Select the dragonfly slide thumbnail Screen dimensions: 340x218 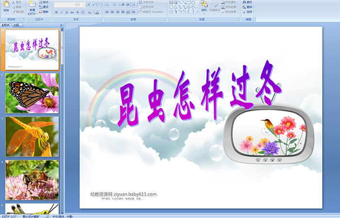(32, 136)
